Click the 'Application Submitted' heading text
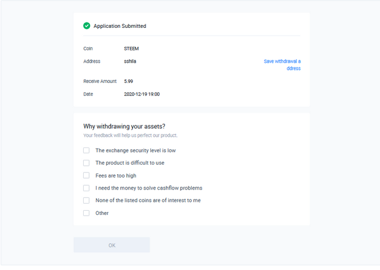 (120, 26)
